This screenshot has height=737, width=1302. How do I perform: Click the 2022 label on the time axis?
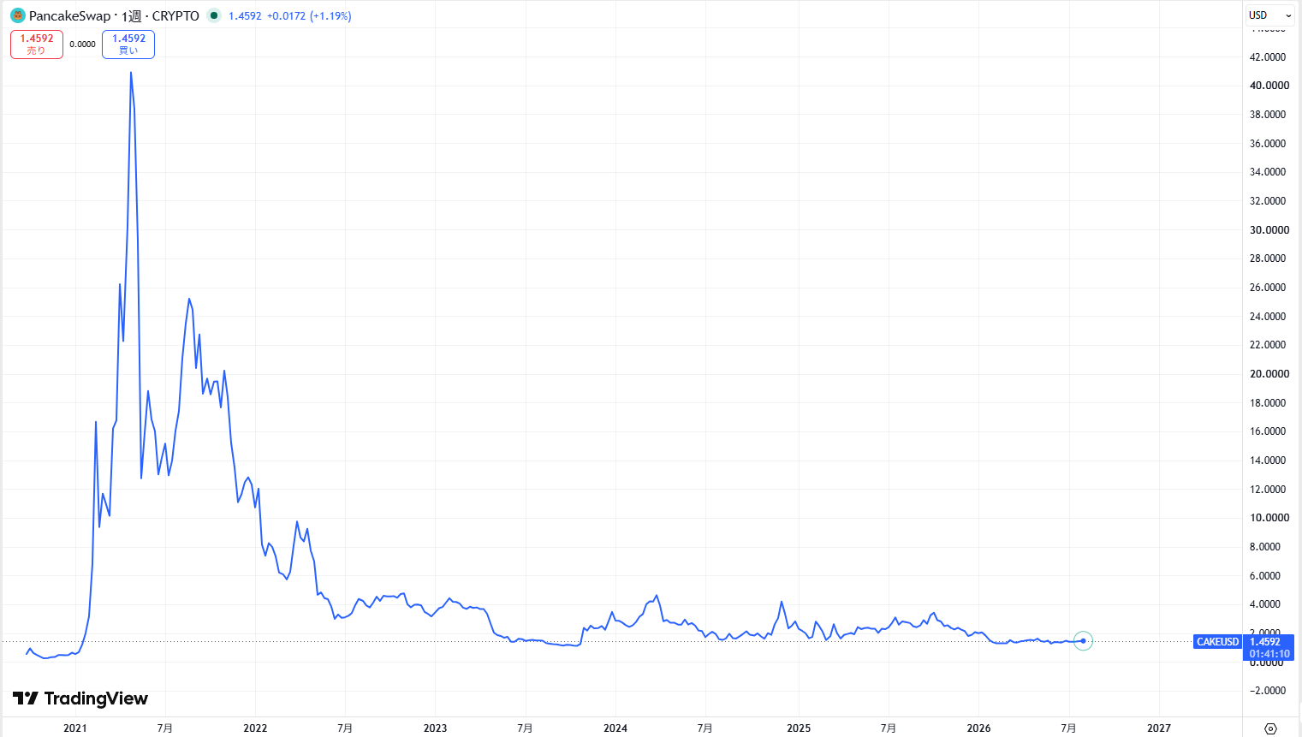255,728
